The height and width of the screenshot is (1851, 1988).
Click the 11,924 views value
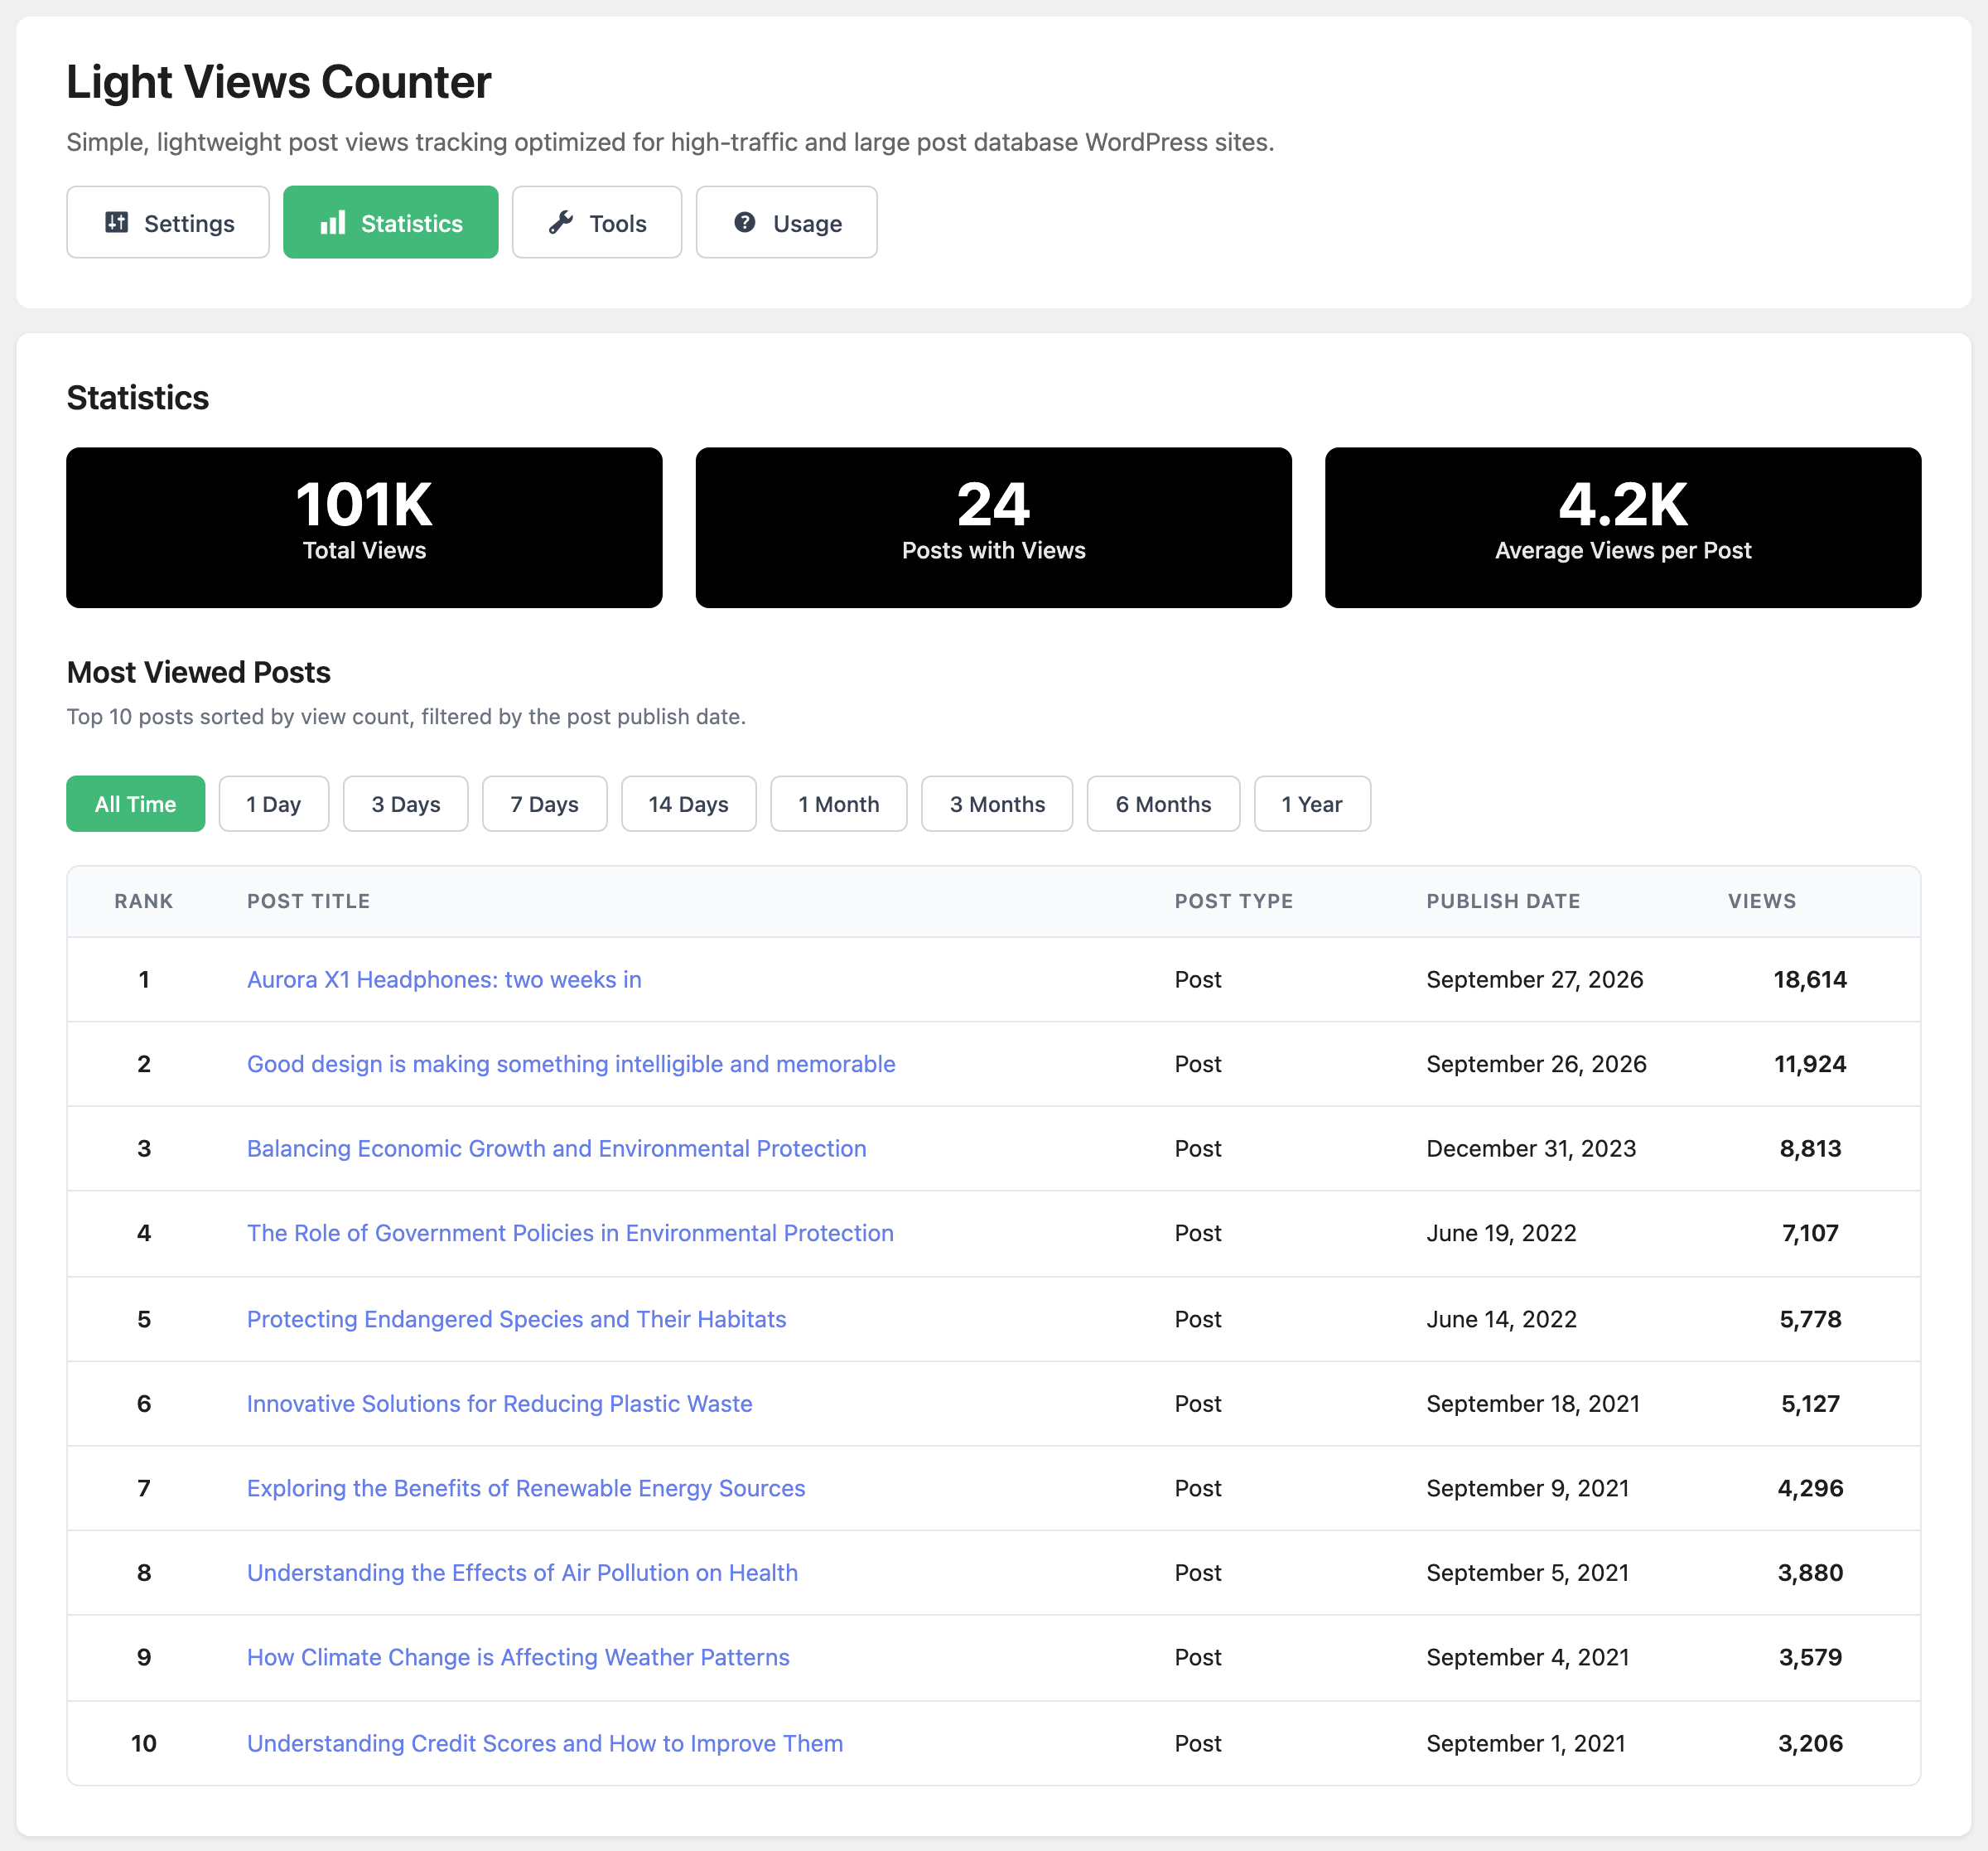pyautogui.click(x=1810, y=1064)
